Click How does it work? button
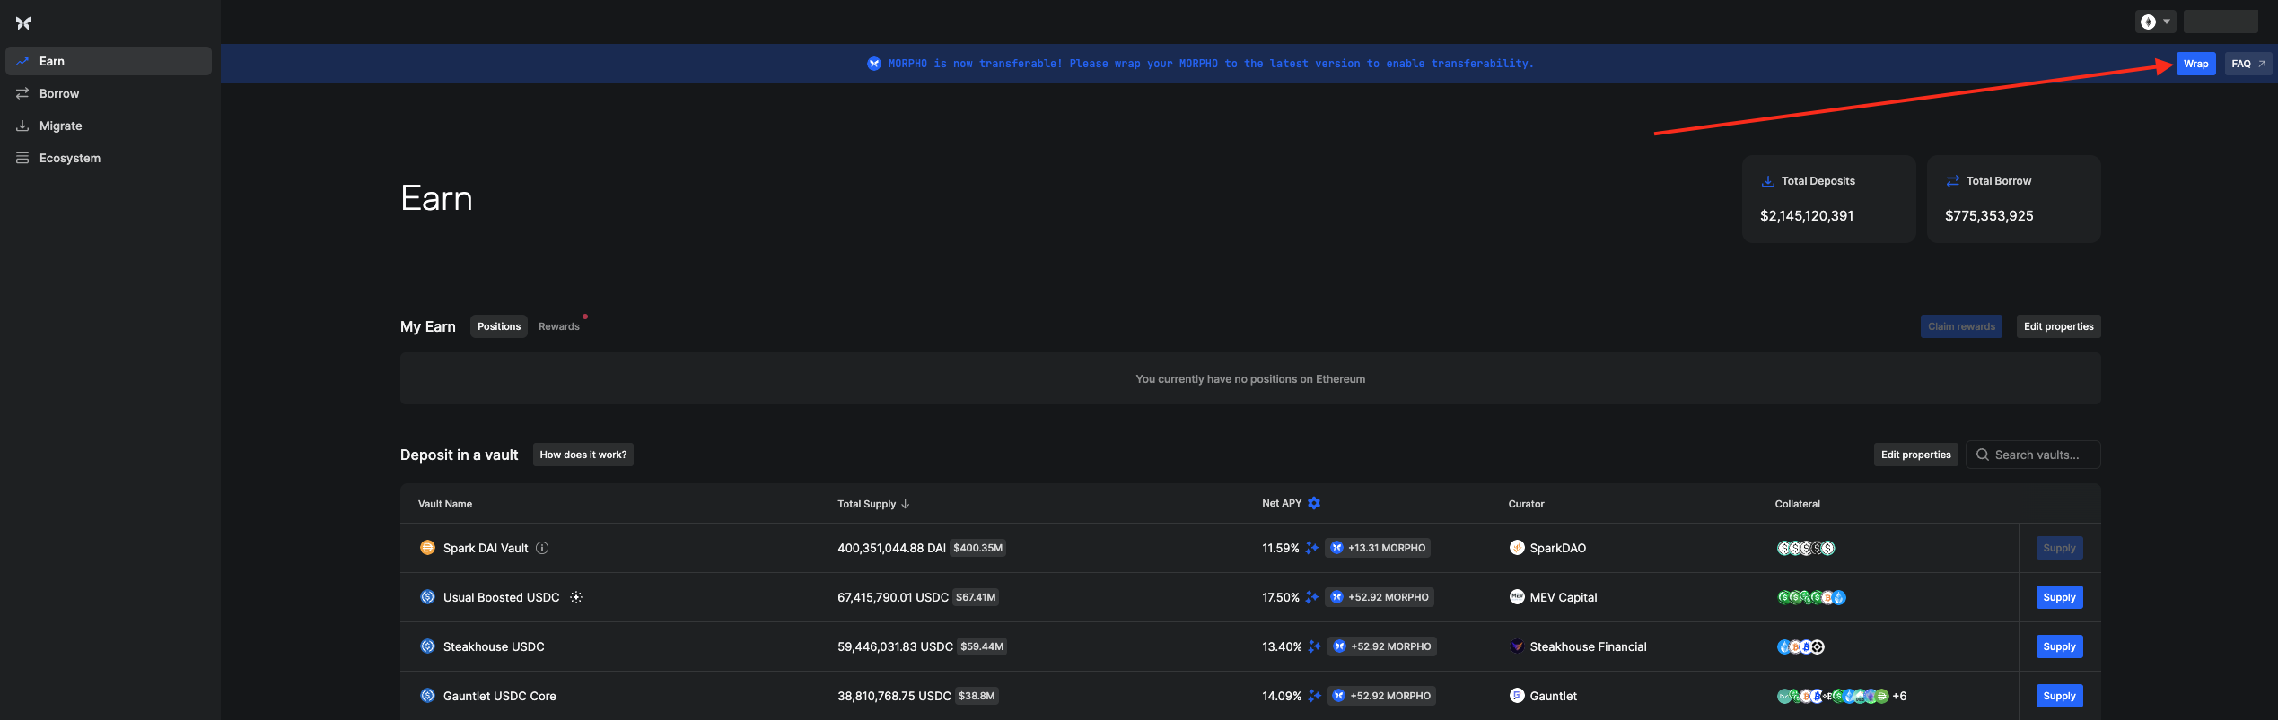The height and width of the screenshot is (720, 2278). pyautogui.click(x=583, y=455)
